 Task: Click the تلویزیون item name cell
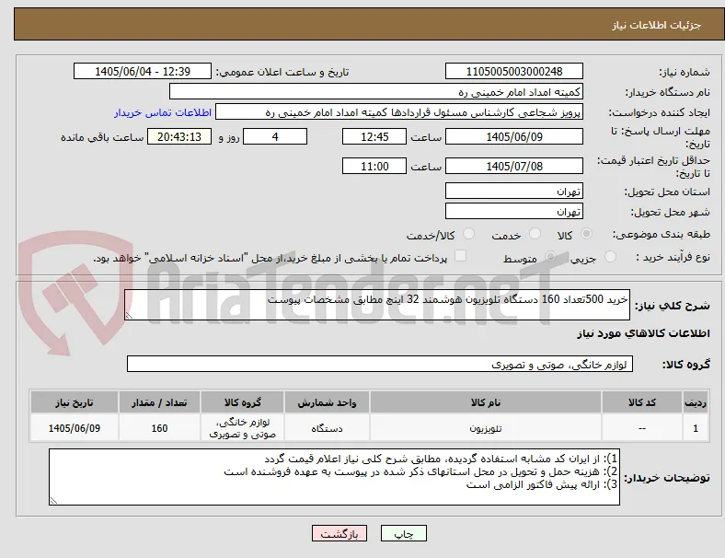tap(486, 428)
